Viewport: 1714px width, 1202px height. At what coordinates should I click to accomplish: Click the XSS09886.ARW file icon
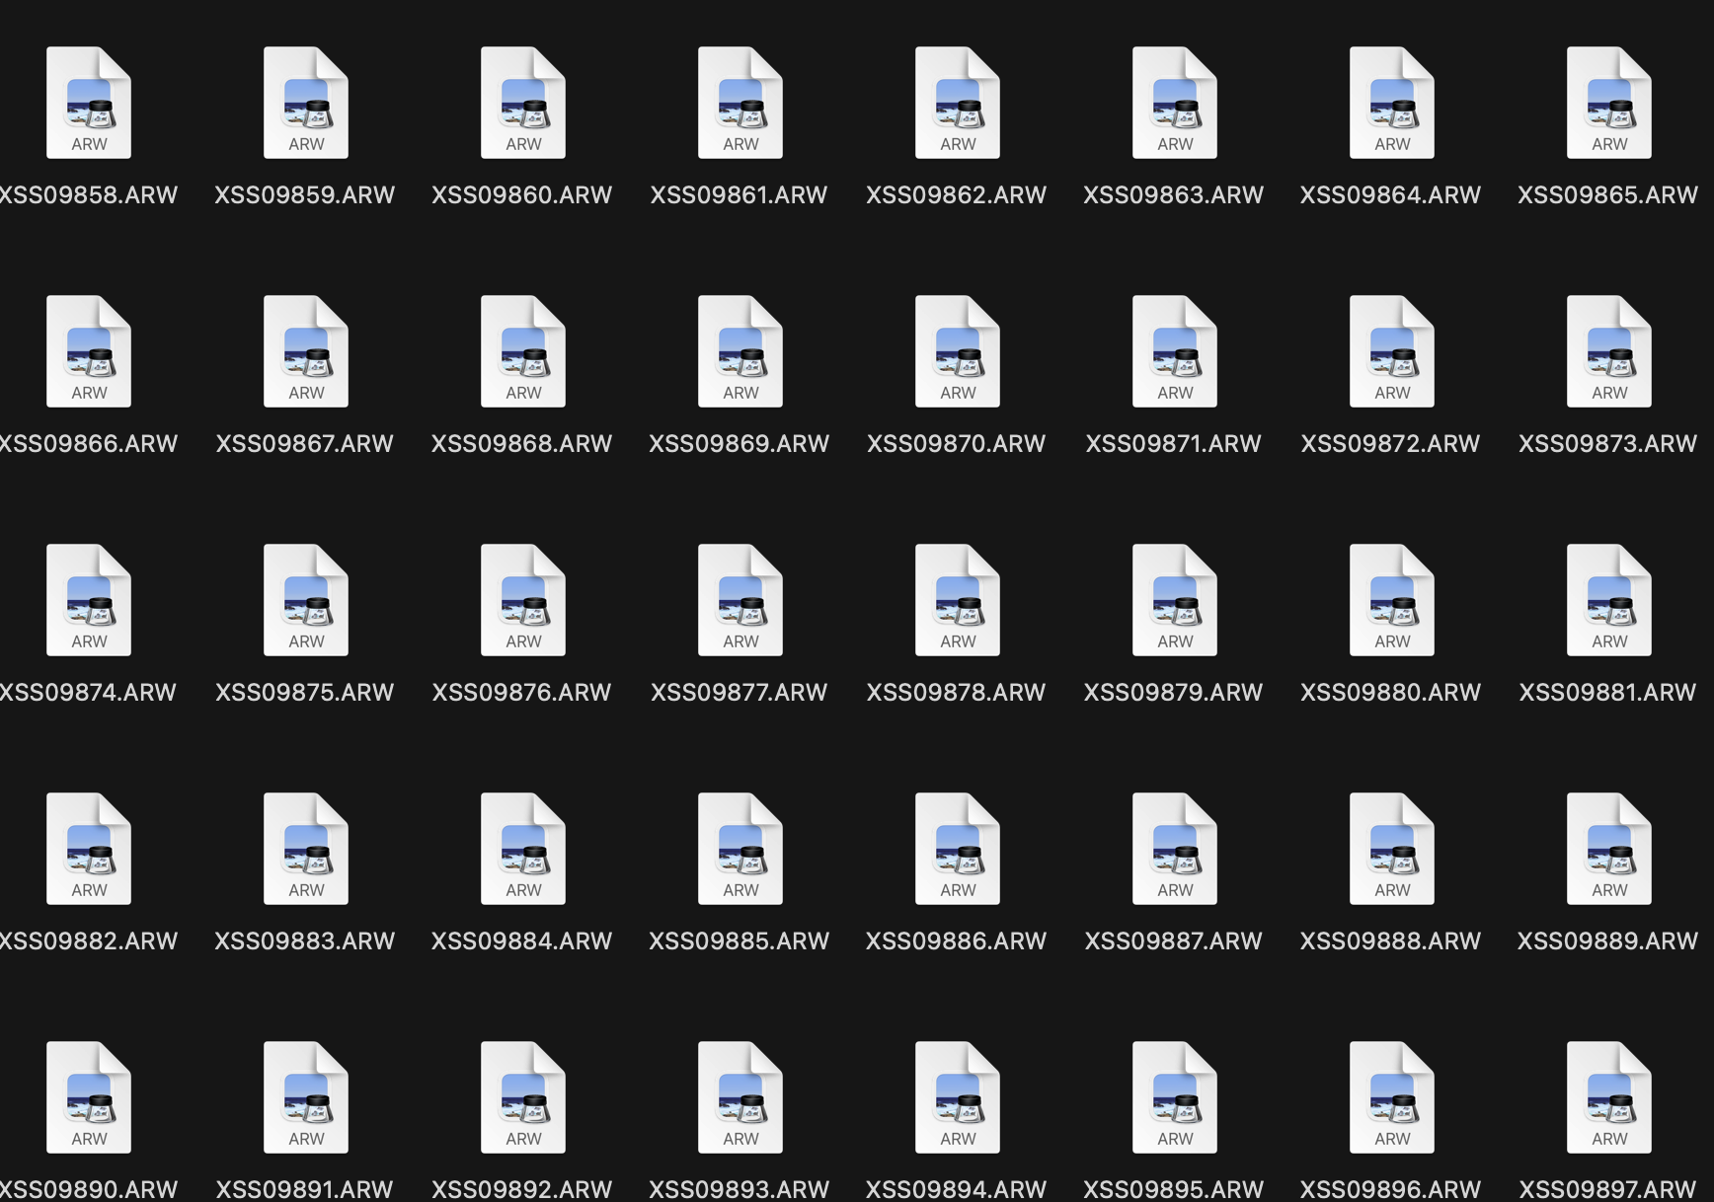pos(958,849)
